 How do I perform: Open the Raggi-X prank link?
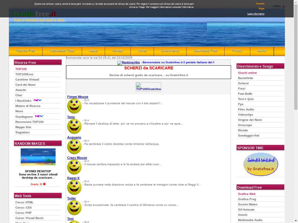point(73,178)
